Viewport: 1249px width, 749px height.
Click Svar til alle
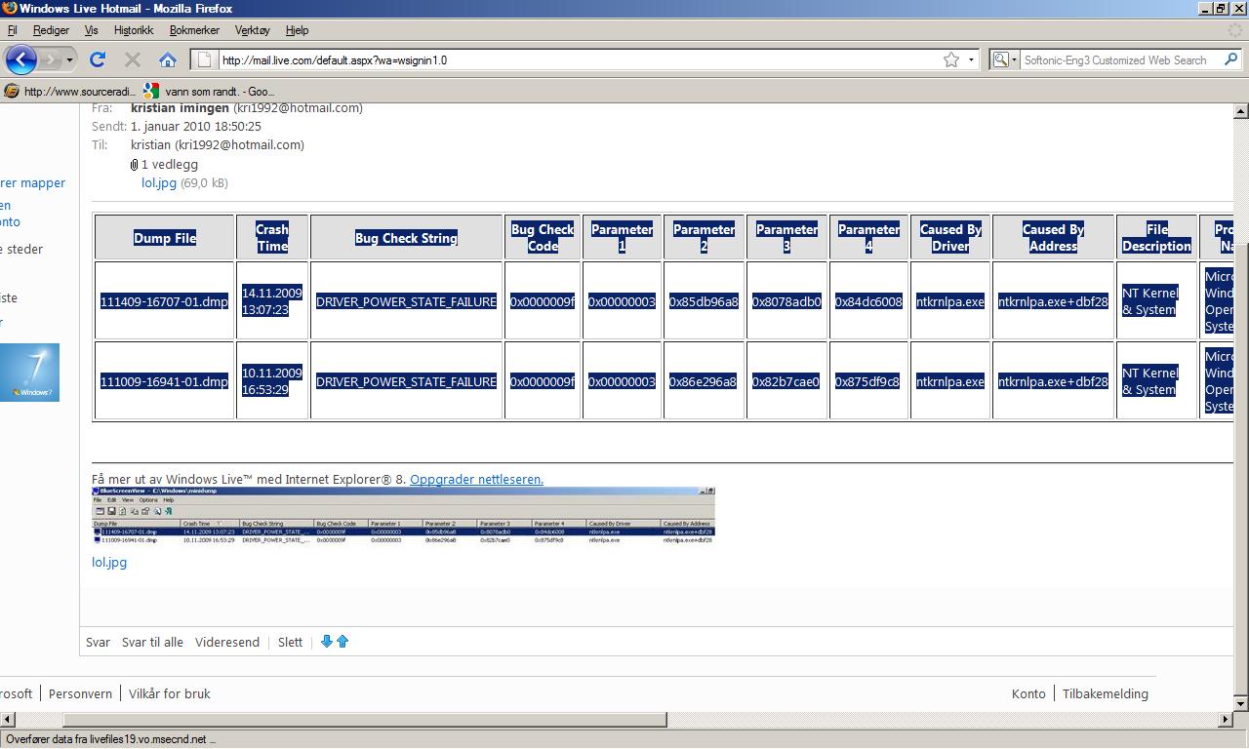coord(152,642)
